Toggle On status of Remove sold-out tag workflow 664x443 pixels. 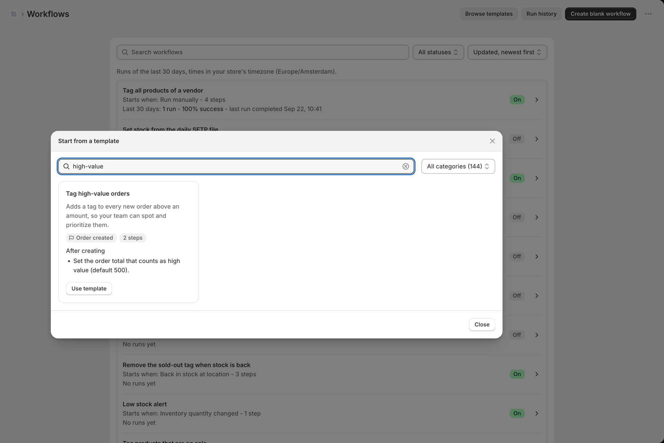pos(517,374)
